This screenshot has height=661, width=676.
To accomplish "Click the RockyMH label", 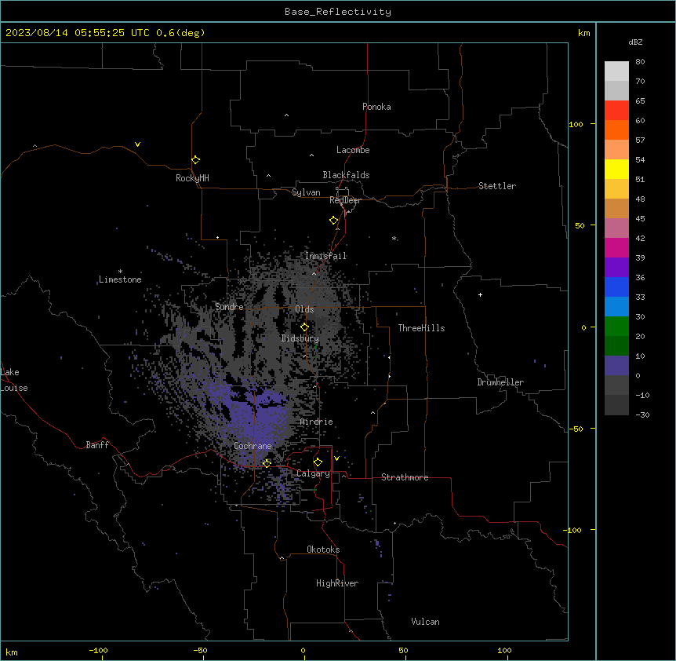I will tap(192, 178).
